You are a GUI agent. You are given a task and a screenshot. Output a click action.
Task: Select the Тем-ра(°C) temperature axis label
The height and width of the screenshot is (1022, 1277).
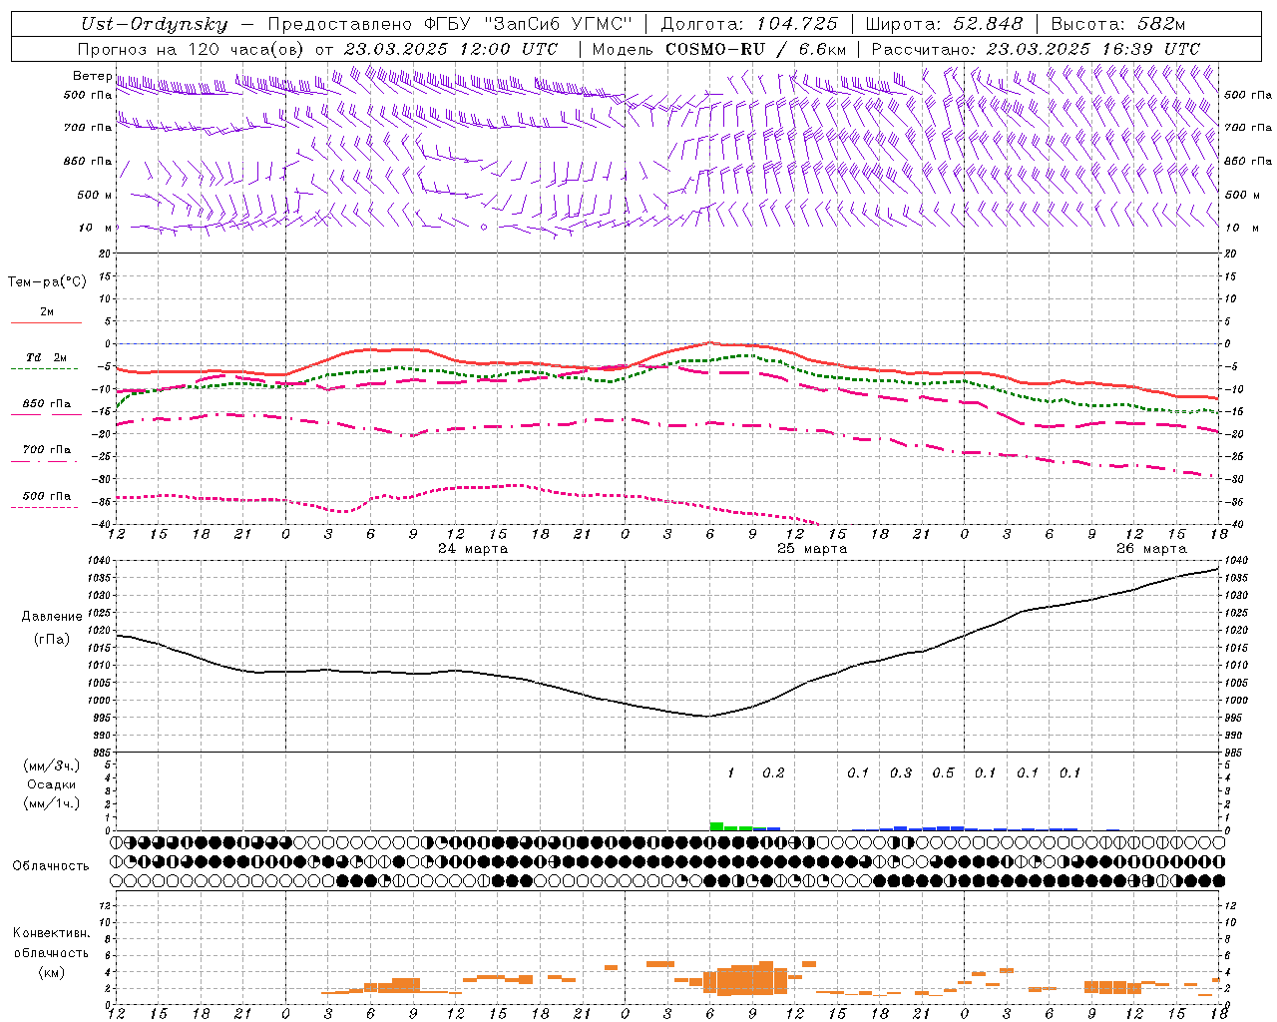[x=47, y=282]
